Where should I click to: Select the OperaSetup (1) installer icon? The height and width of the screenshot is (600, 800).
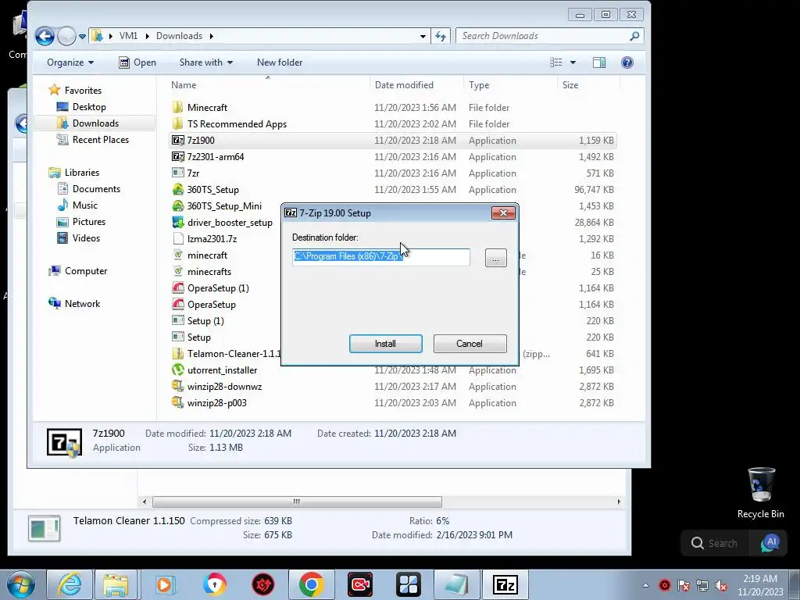point(177,287)
